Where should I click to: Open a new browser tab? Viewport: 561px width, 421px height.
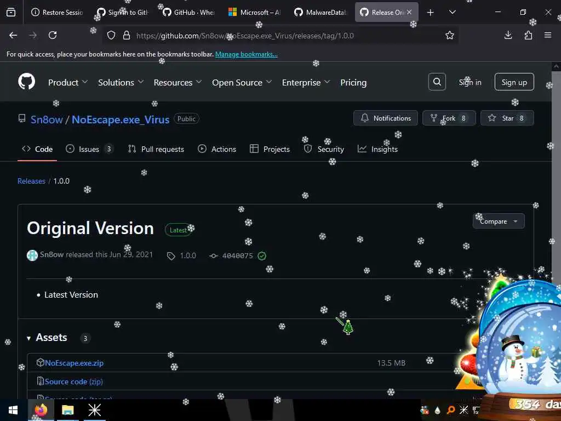(x=431, y=13)
